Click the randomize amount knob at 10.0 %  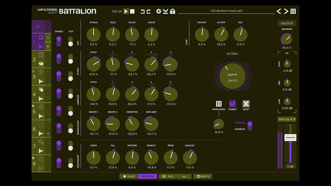[219, 124]
